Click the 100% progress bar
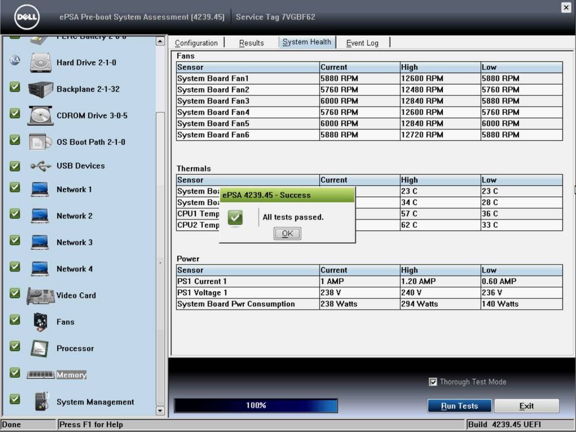576x432 pixels. (x=256, y=405)
